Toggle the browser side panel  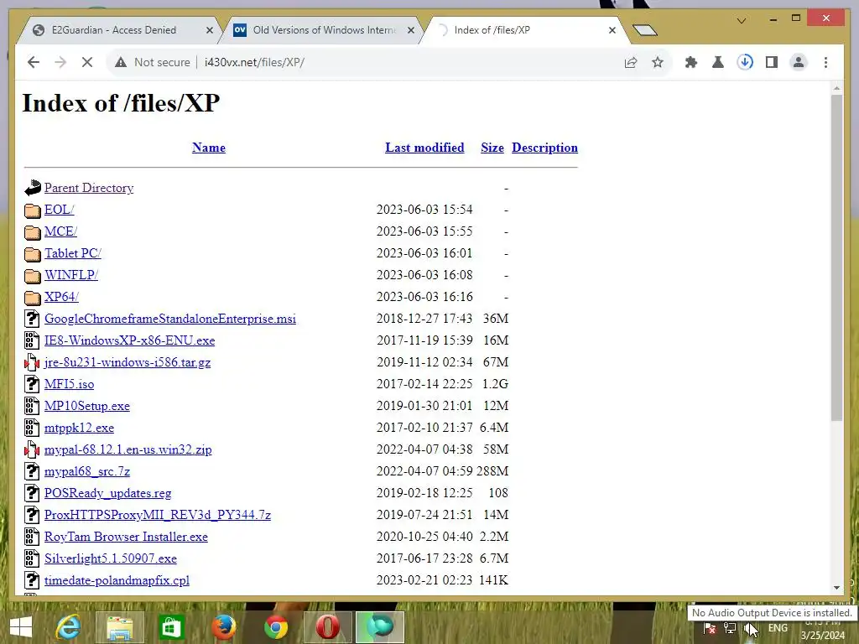click(x=772, y=62)
